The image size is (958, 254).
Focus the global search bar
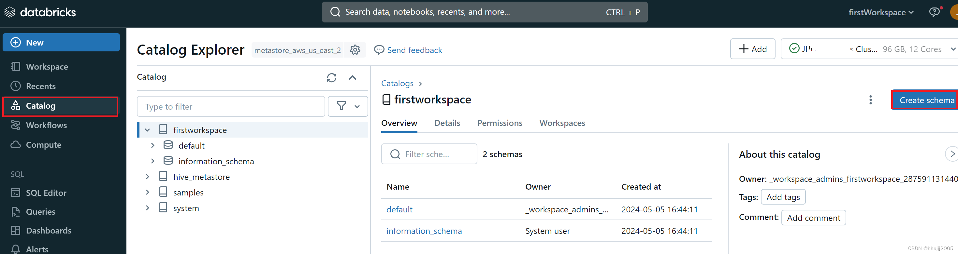pyautogui.click(x=485, y=12)
